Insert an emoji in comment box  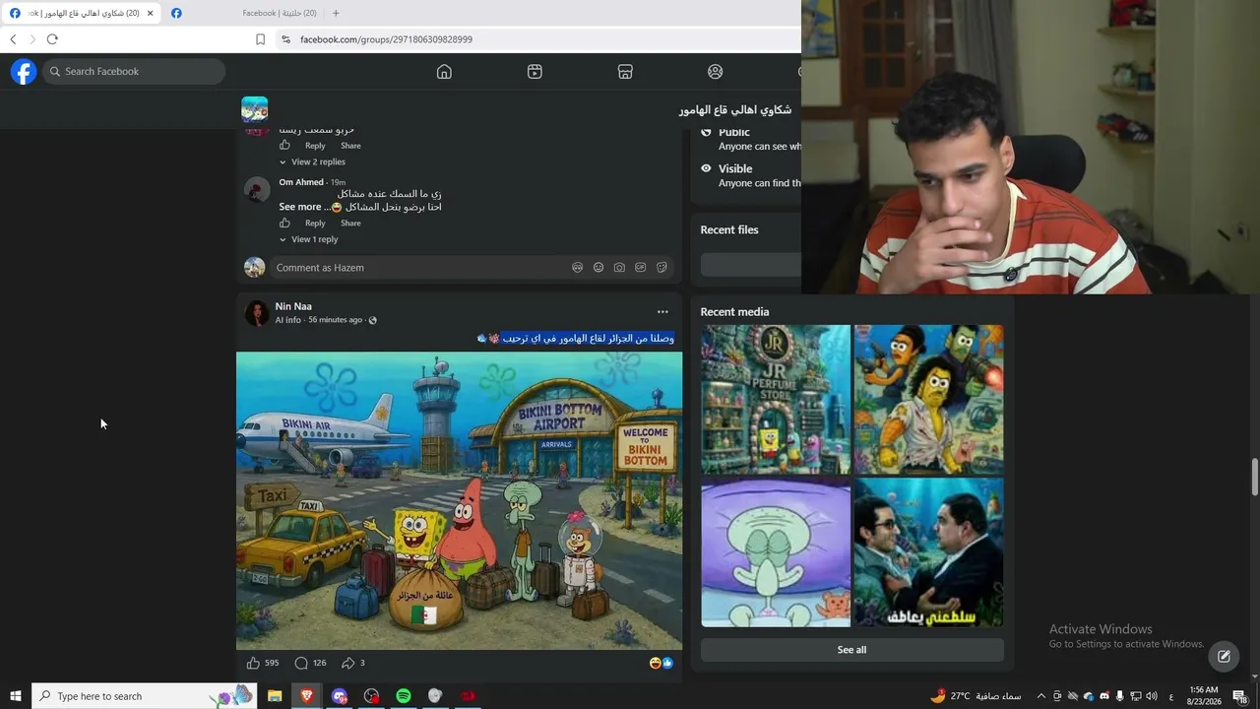coord(598,268)
